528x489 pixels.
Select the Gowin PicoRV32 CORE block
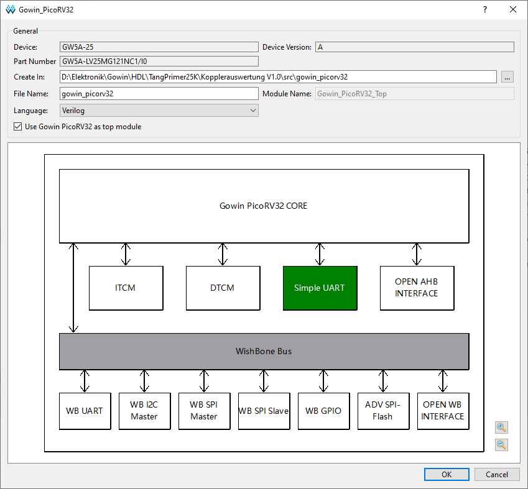[x=264, y=206]
